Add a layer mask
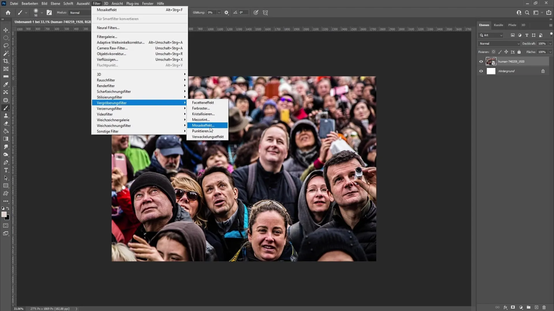The width and height of the screenshot is (554, 311). (x=513, y=307)
